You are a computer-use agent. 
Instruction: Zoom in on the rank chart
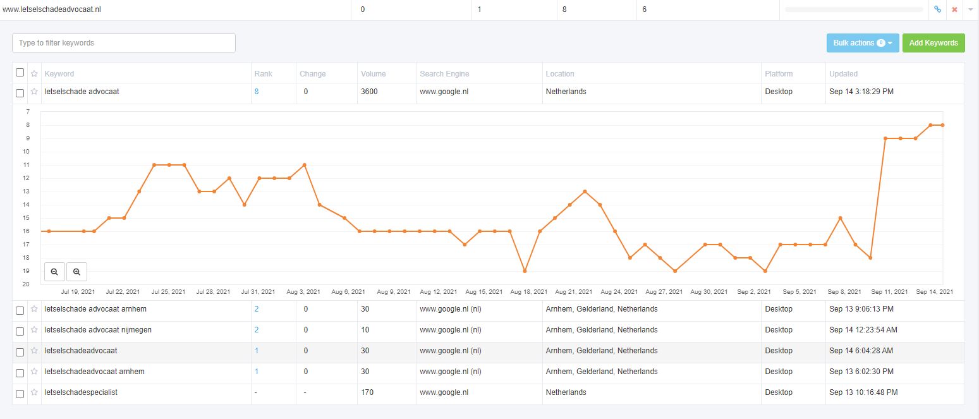(76, 272)
